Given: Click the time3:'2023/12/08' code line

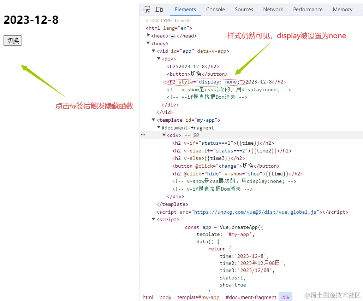Looking at the screenshot, I should pos(247,270).
